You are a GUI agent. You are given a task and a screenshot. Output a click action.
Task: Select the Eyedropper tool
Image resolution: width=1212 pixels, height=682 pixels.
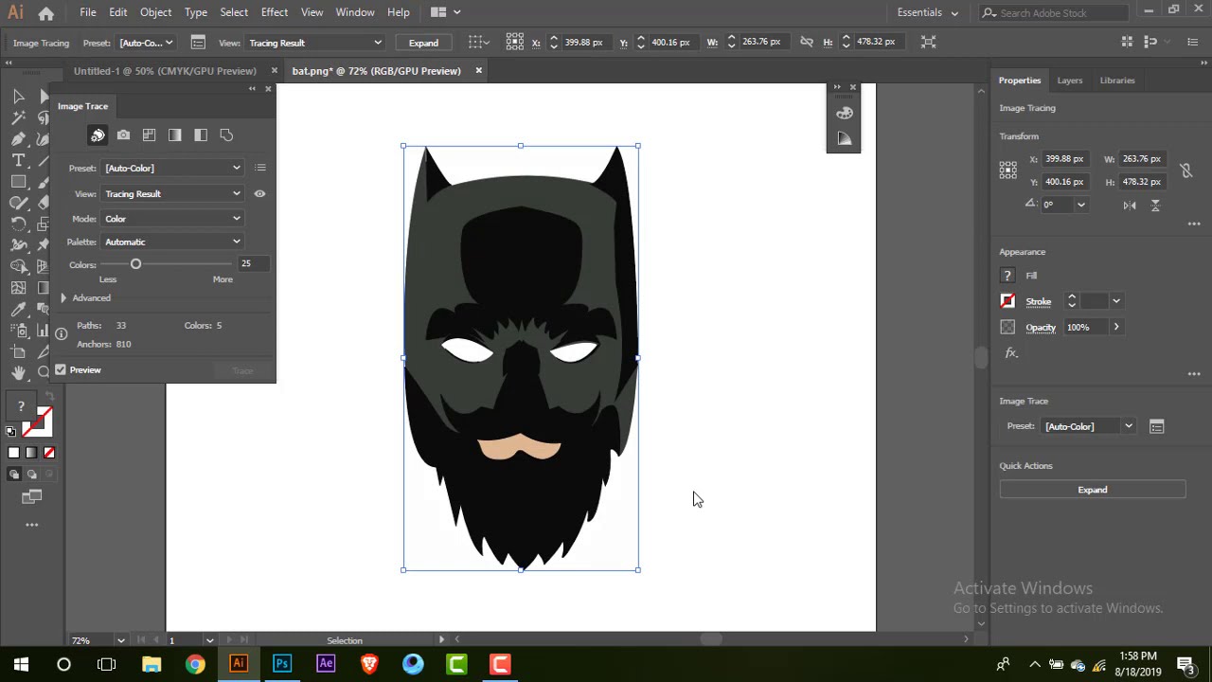(18, 310)
